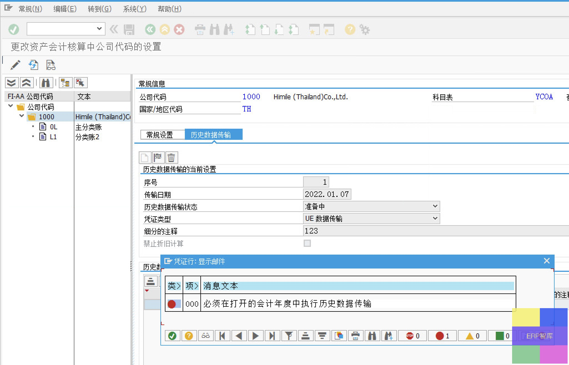The height and width of the screenshot is (365, 569).
Task: Click the First Page icon in main toolbar
Action: click(x=250, y=29)
